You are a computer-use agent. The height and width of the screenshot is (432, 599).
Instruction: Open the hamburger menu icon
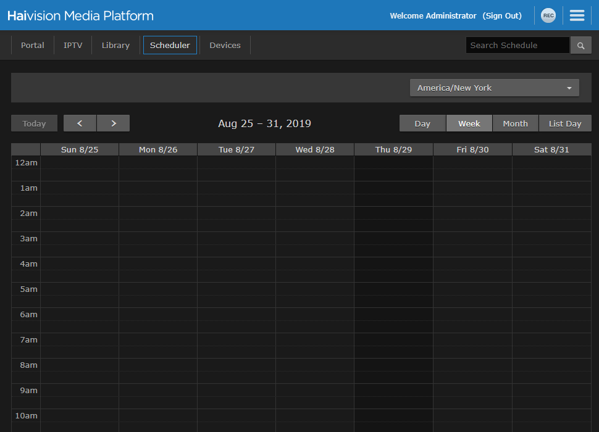coord(576,15)
